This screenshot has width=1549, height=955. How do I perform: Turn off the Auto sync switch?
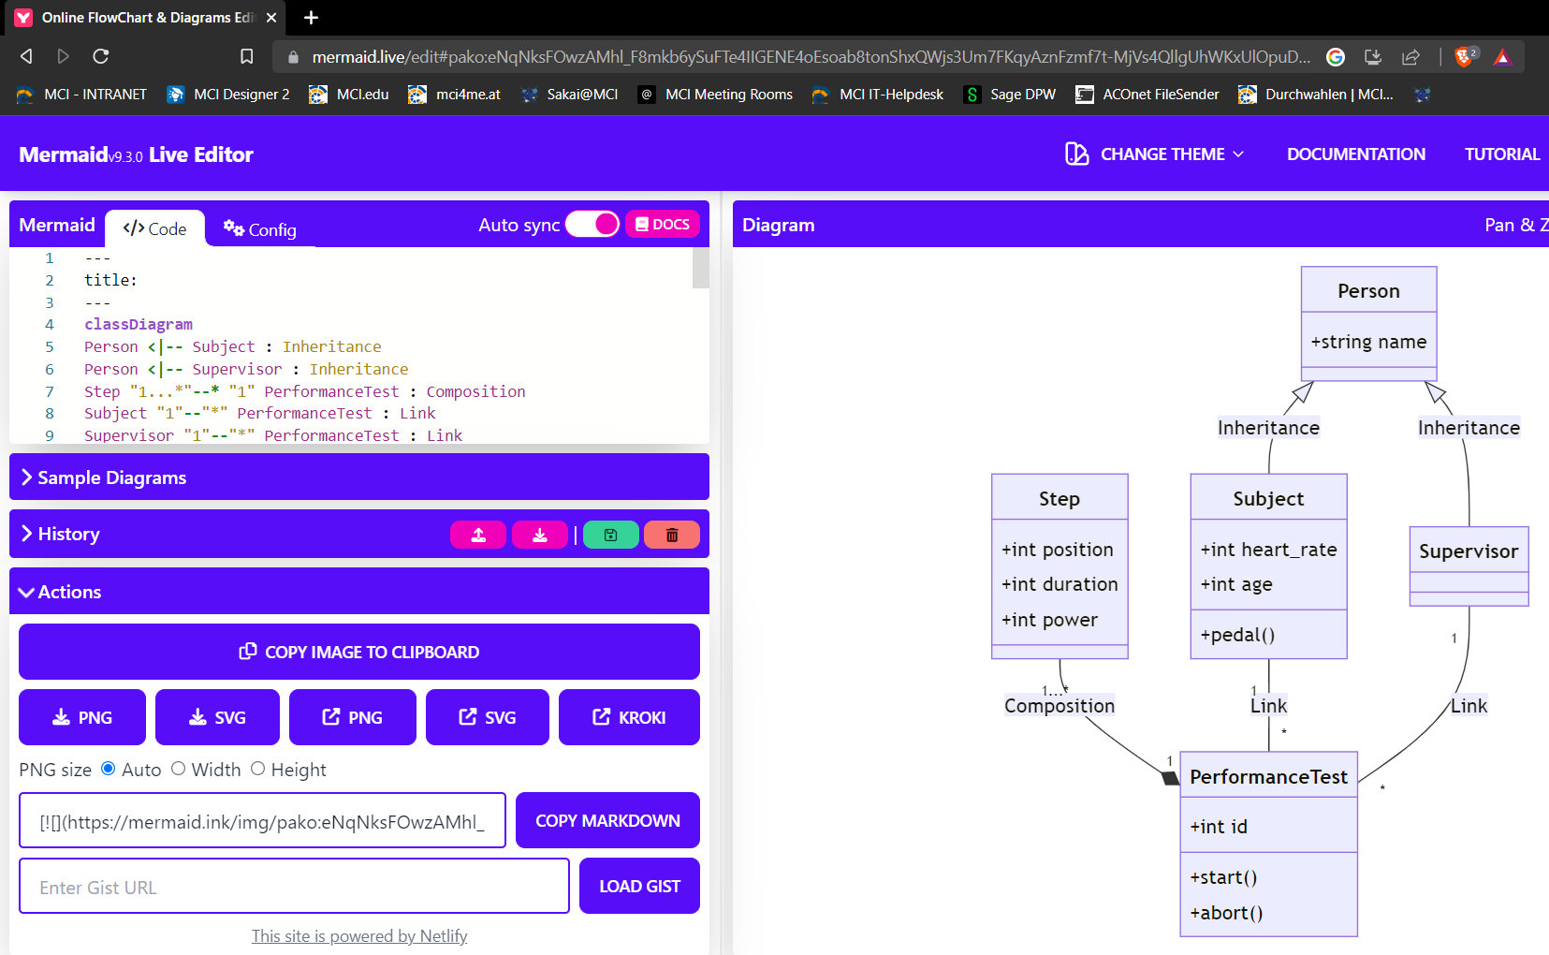tap(592, 225)
